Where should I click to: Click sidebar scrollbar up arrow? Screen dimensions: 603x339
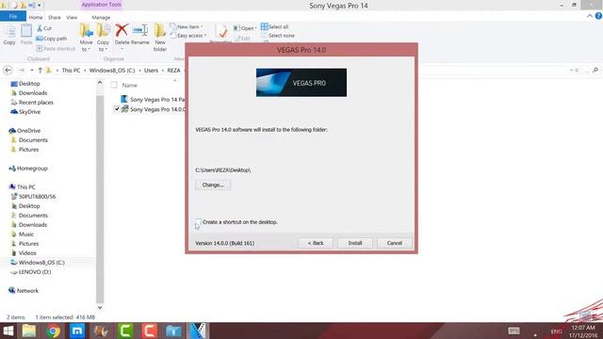[100, 82]
